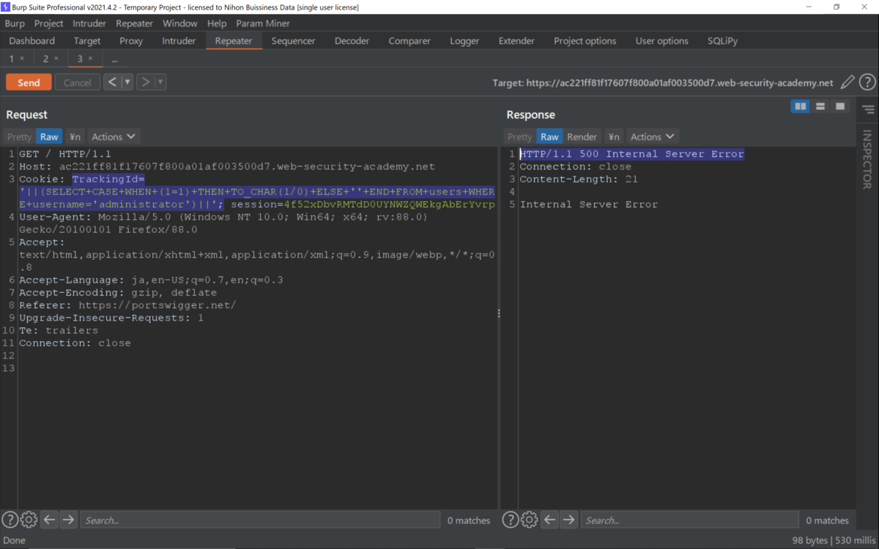879x549 pixels.
Task: Click the TrackingId cookie payload text
Action: 256,192
